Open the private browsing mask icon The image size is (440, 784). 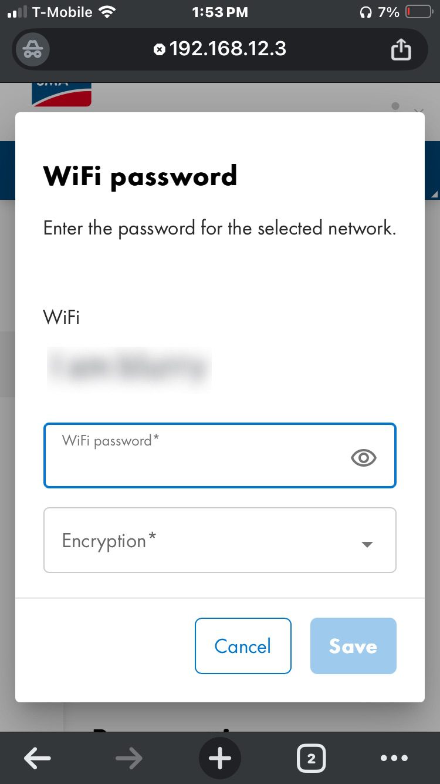(x=32, y=49)
